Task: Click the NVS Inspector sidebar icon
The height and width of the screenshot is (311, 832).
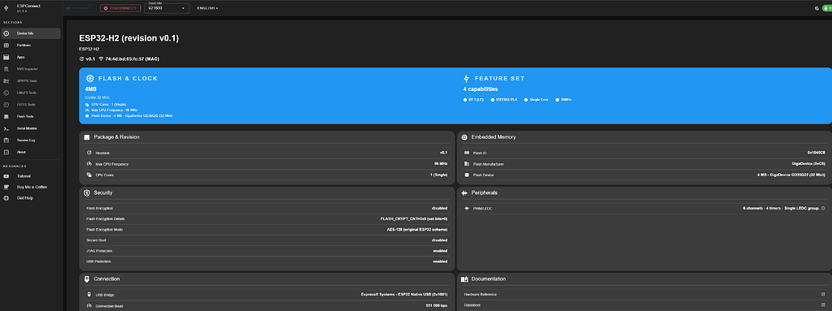Action: point(7,69)
